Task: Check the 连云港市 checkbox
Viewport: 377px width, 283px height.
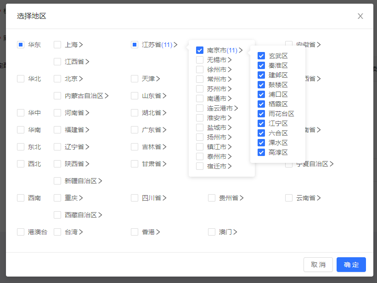Action: coord(200,108)
